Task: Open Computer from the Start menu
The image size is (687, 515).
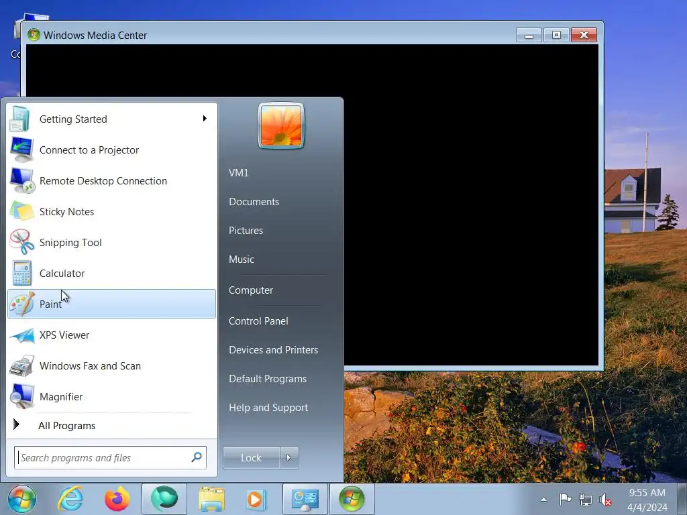Action: pyautogui.click(x=251, y=290)
